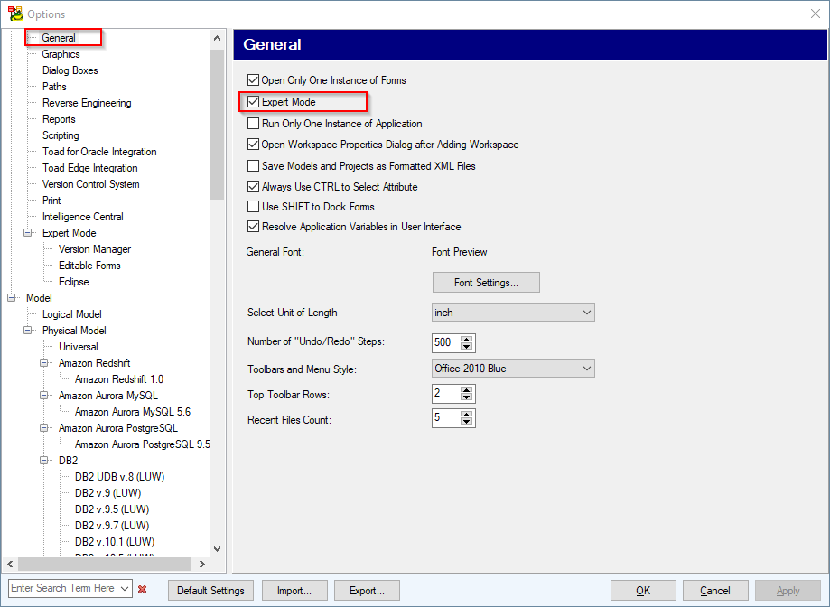830x607 pixels.
Task: Collapse the Amazon Redshift node
Action: (x=44, y=363)
